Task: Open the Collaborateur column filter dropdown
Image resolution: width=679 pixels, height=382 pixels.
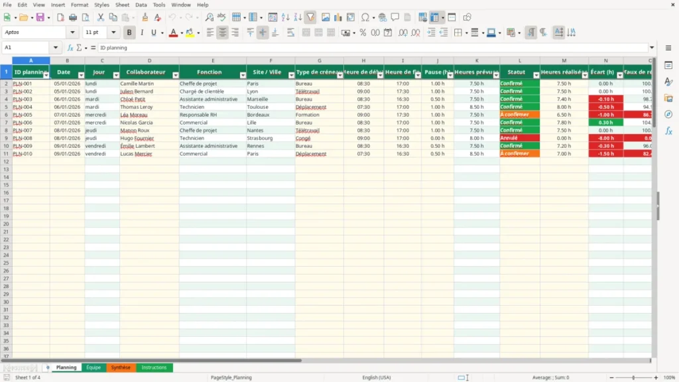Action: point(175,76)
